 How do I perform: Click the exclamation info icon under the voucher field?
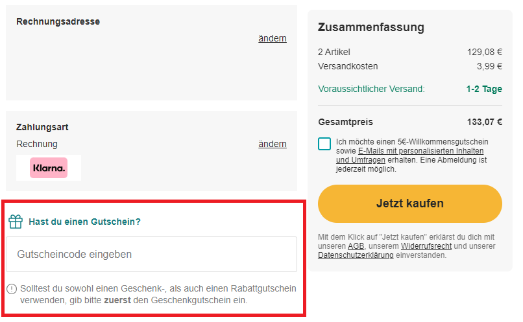12,289
